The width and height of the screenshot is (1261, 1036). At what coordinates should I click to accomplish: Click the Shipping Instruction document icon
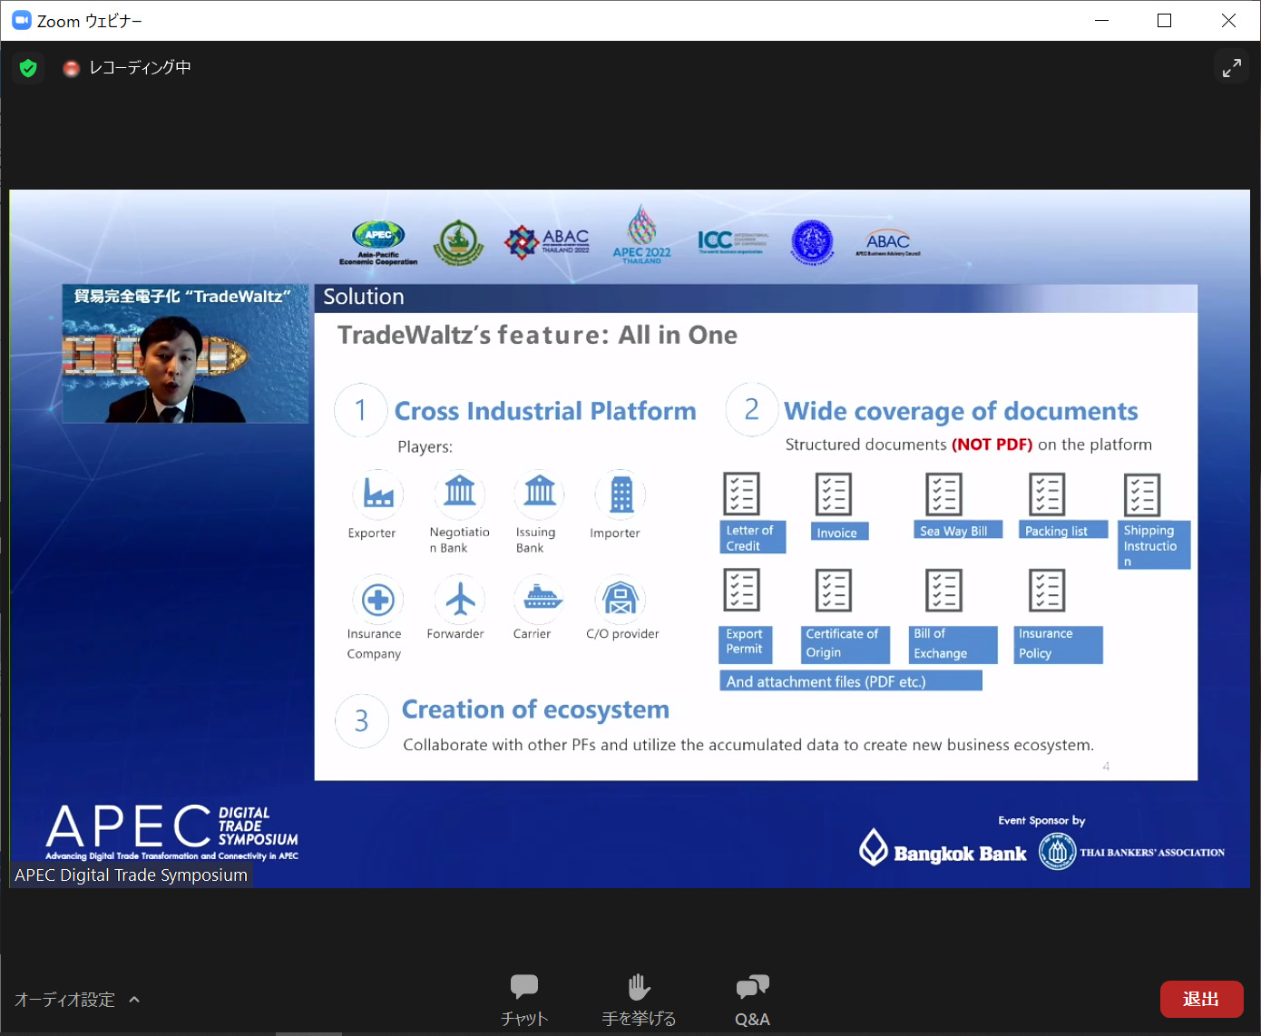pyautogui.click(x=1142, y=495)
